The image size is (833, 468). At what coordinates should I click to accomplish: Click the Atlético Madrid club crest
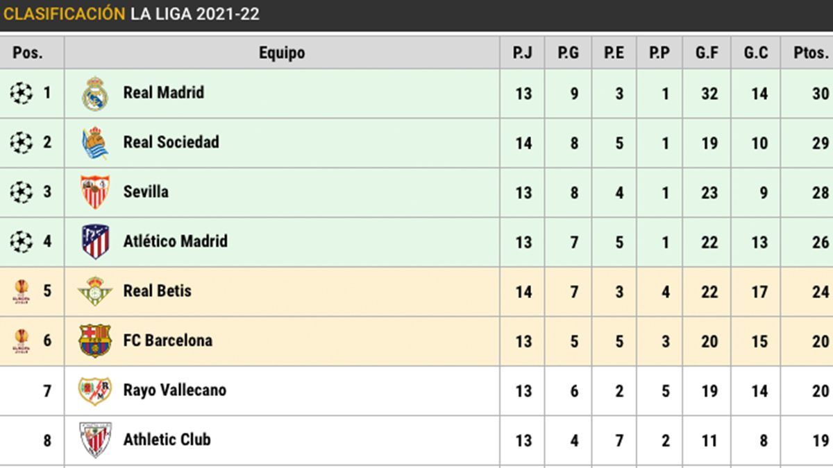tap(95, 242)
